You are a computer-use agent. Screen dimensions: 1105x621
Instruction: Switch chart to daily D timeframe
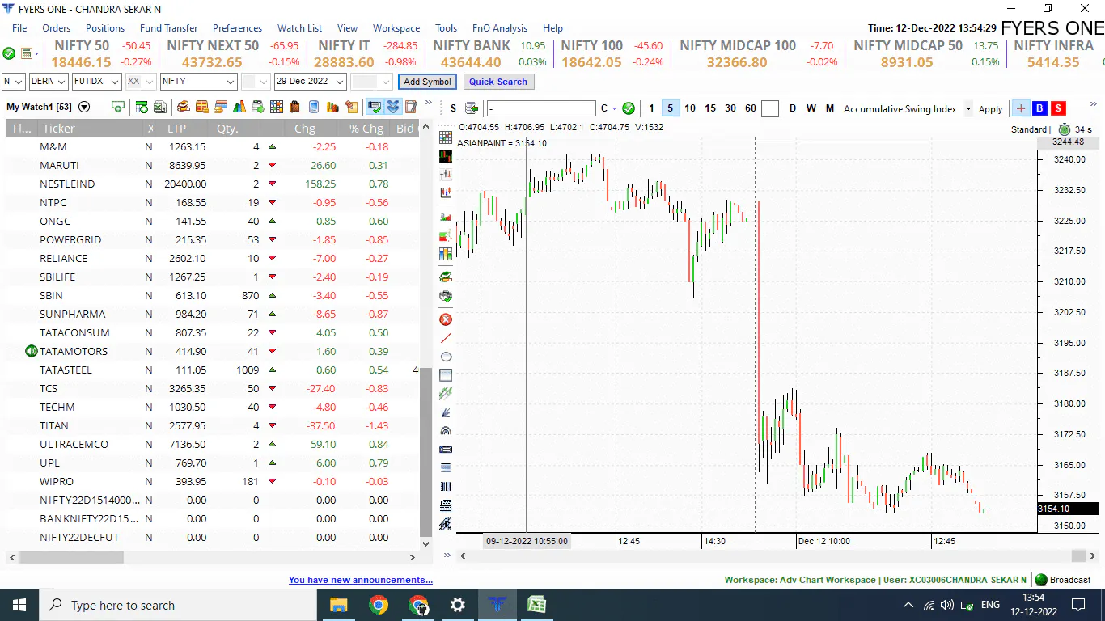coord(793,108)
